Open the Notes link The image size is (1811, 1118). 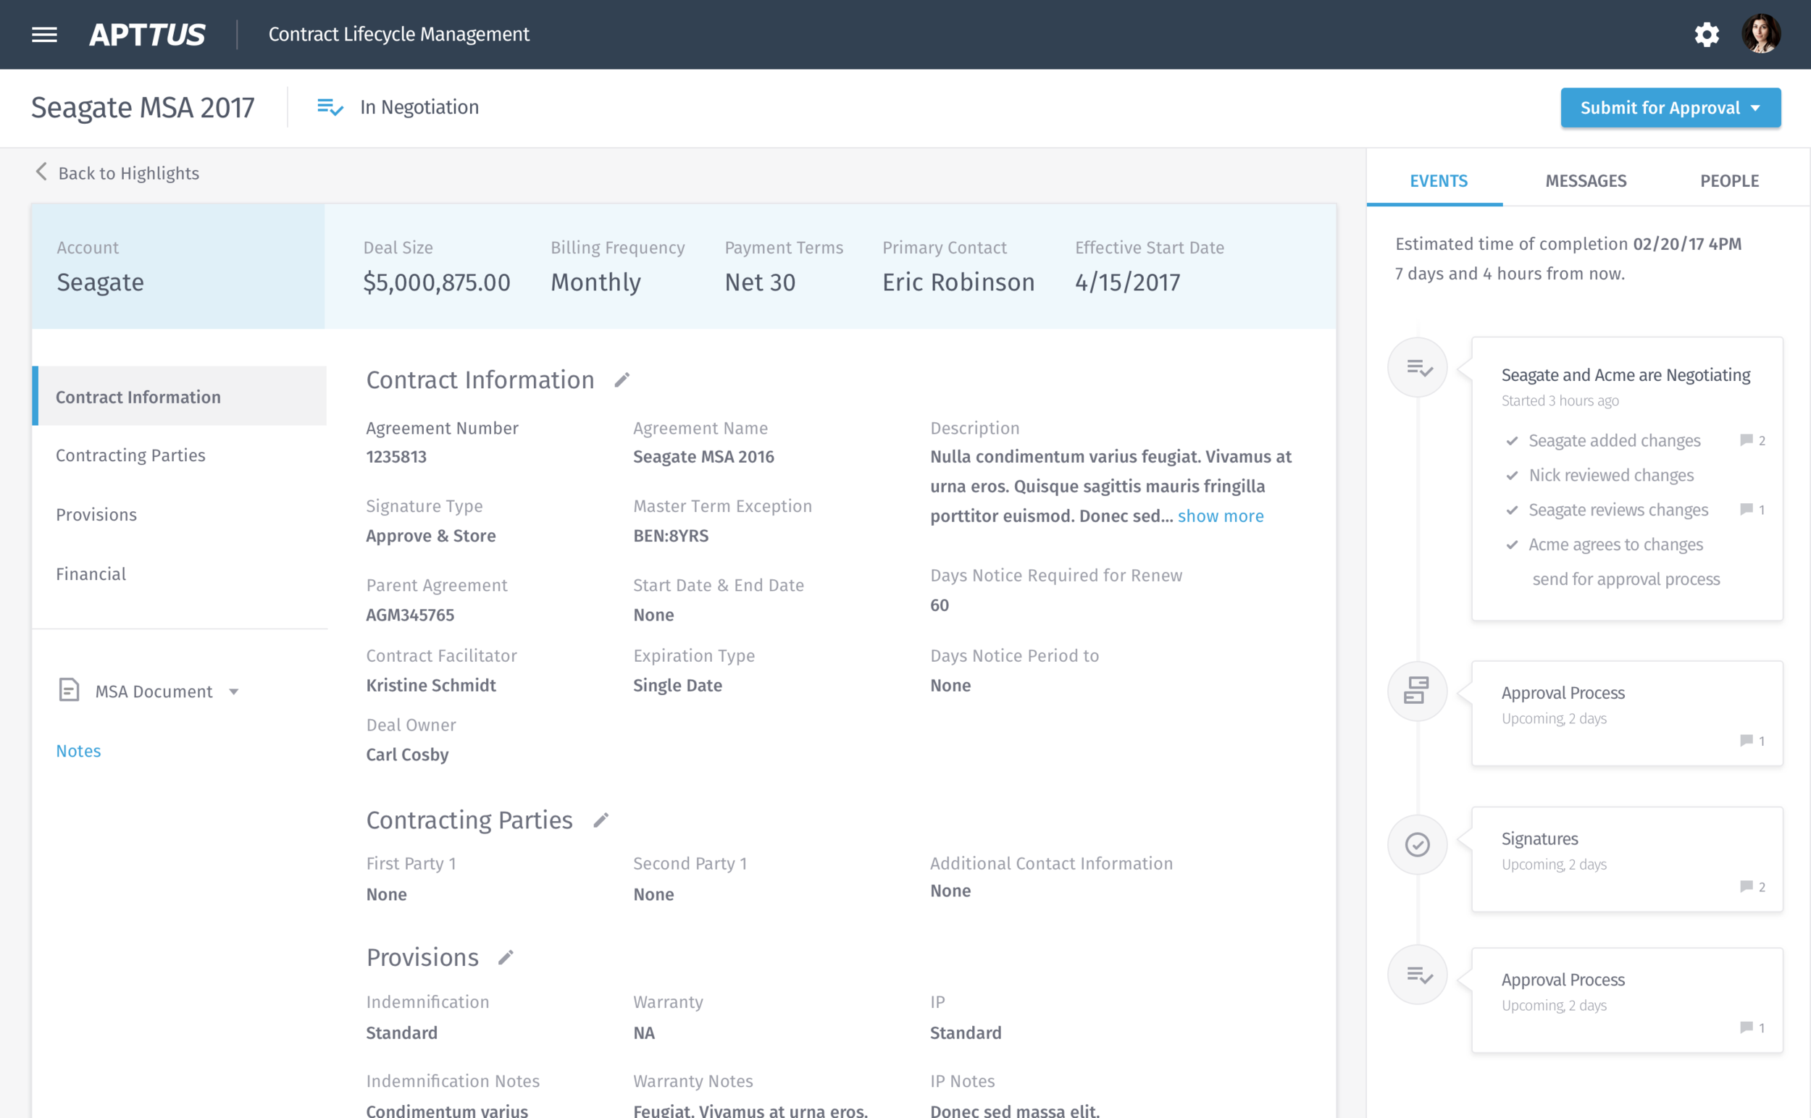click(78, 750)
